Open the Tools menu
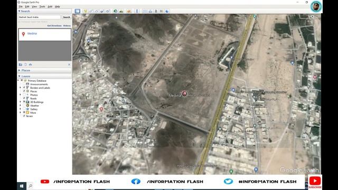 point(42,7)
